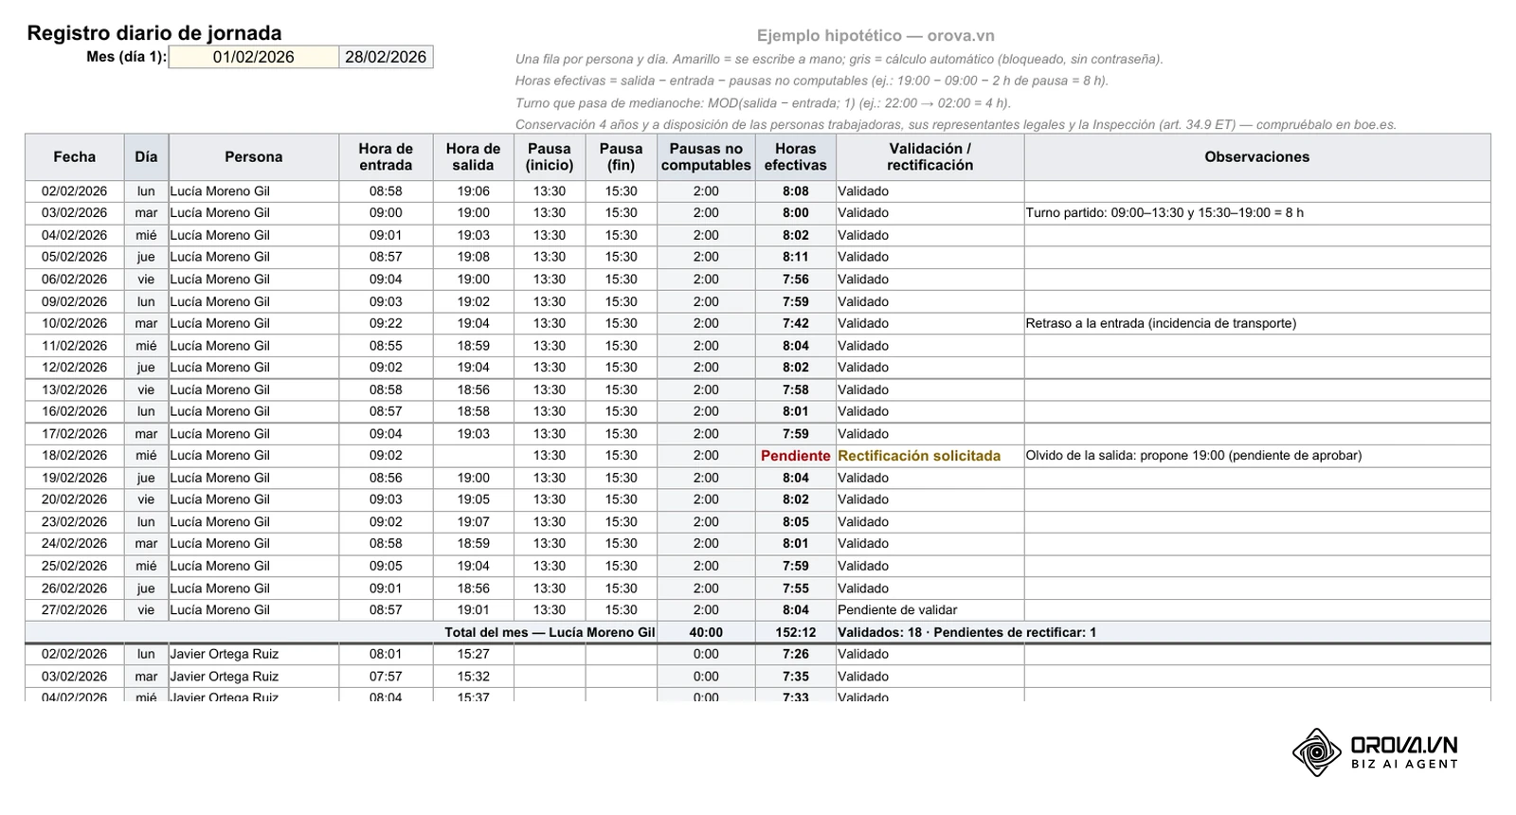Select the 'Persona' column header
1516x815 pixels.
point(253,157)
